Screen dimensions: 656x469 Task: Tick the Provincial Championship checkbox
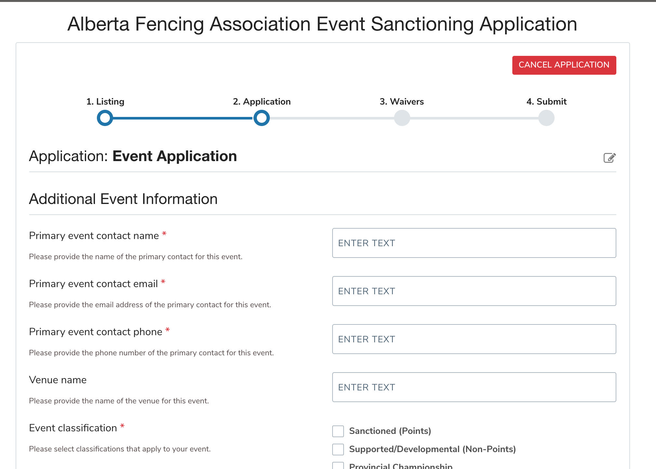[338, 466]
